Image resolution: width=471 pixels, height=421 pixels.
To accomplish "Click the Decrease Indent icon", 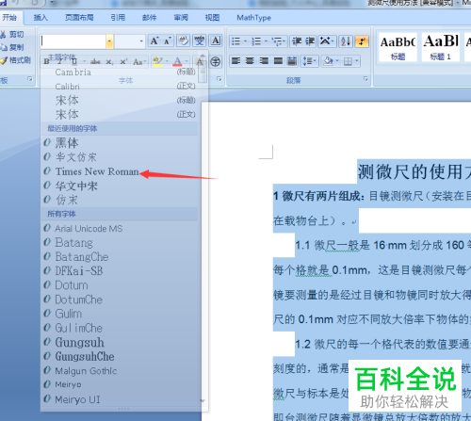I will click(297, 41).
